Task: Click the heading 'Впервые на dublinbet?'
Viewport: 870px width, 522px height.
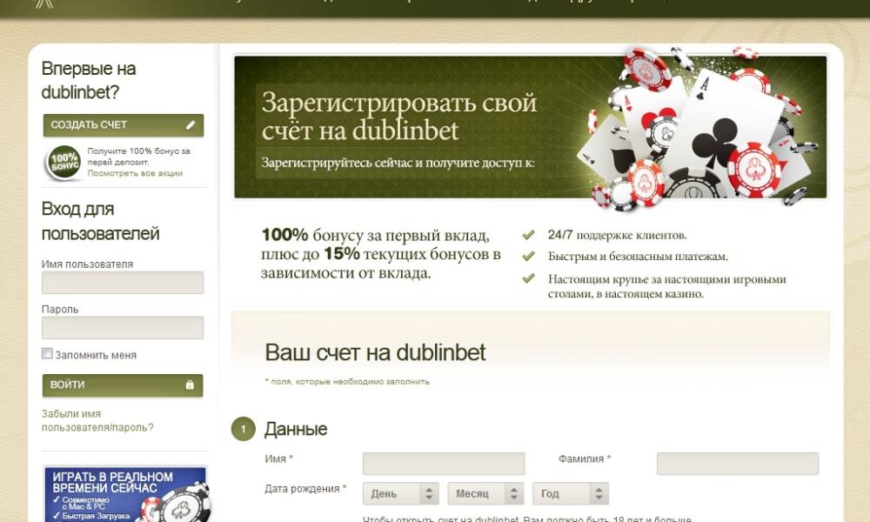Action: 89,80
